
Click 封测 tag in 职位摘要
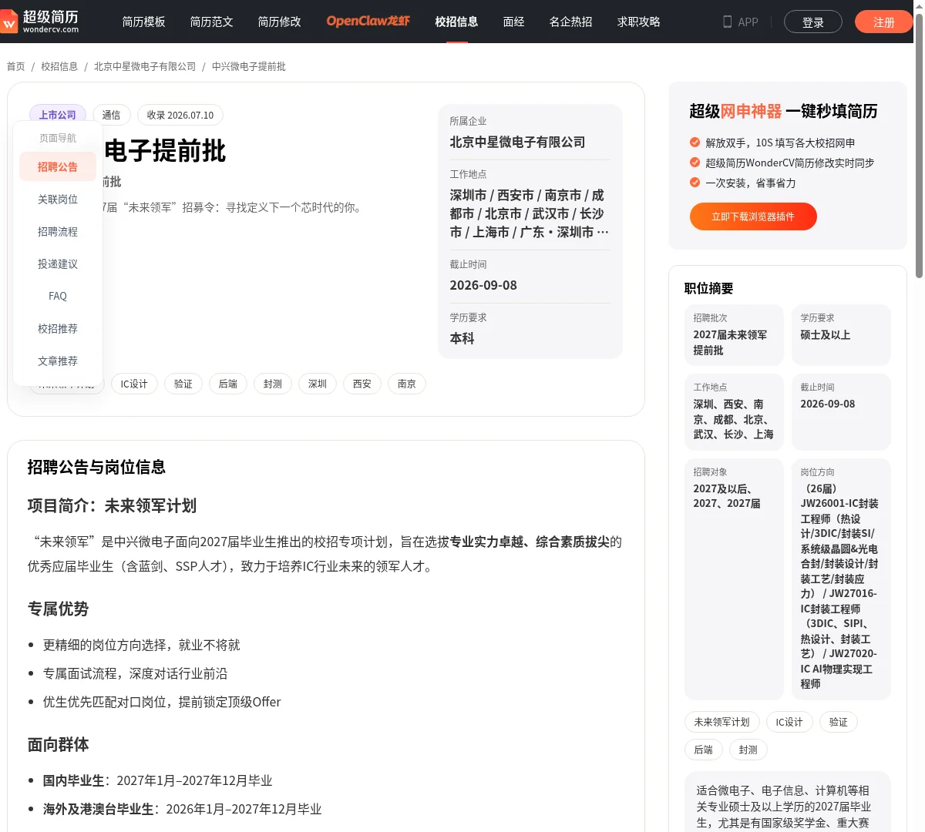(x=748, y=750)
